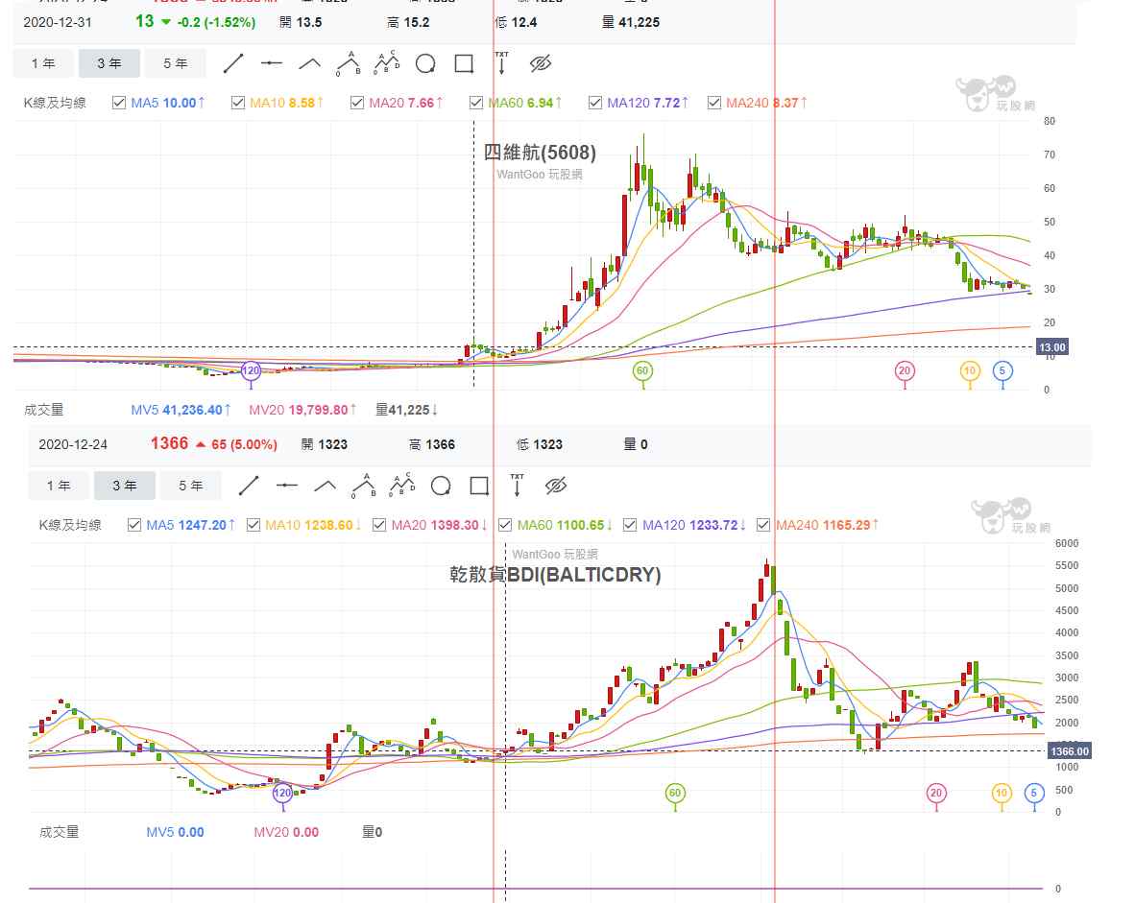Screen dimensions: 1135x903
Task: Click the green 60 marker on 四維航 time axis
Action: click(642, 370)
